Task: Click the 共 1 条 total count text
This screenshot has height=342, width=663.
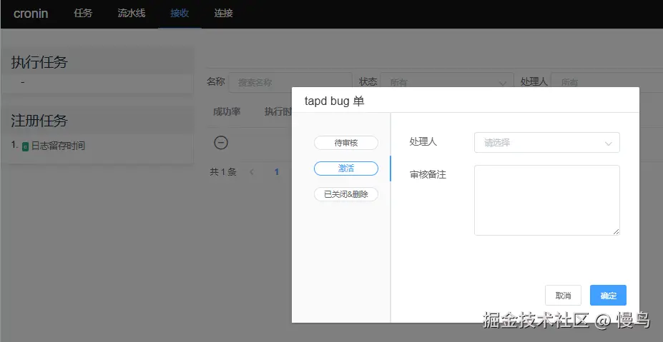Action: point(223,172)
